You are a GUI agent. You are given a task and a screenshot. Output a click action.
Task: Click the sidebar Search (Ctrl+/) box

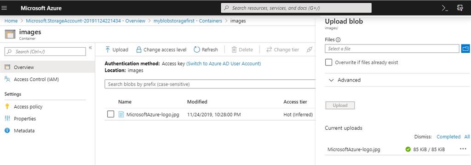tap(45, 51)
